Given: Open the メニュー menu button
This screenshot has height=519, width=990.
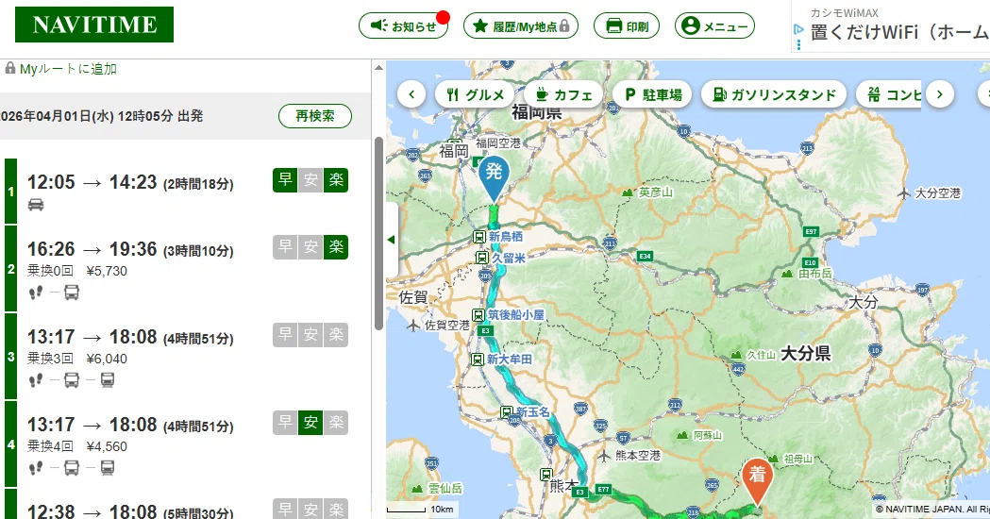Looking at the screenshot, I should (x=714, y=25).
